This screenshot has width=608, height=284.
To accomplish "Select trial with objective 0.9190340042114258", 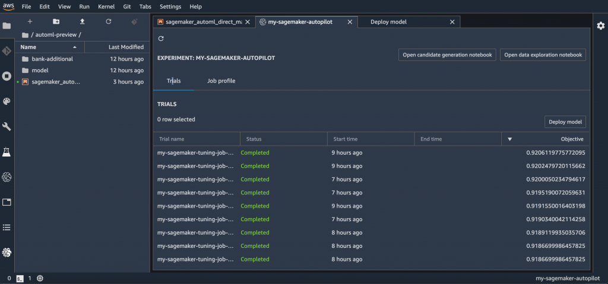I will [x=371, y=219].
